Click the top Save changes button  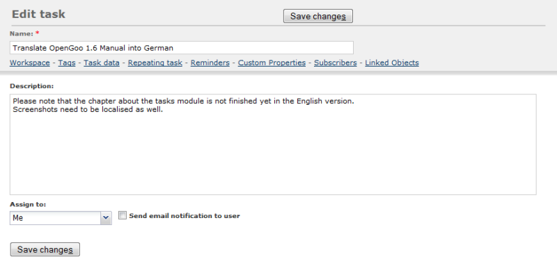(318, 16)
